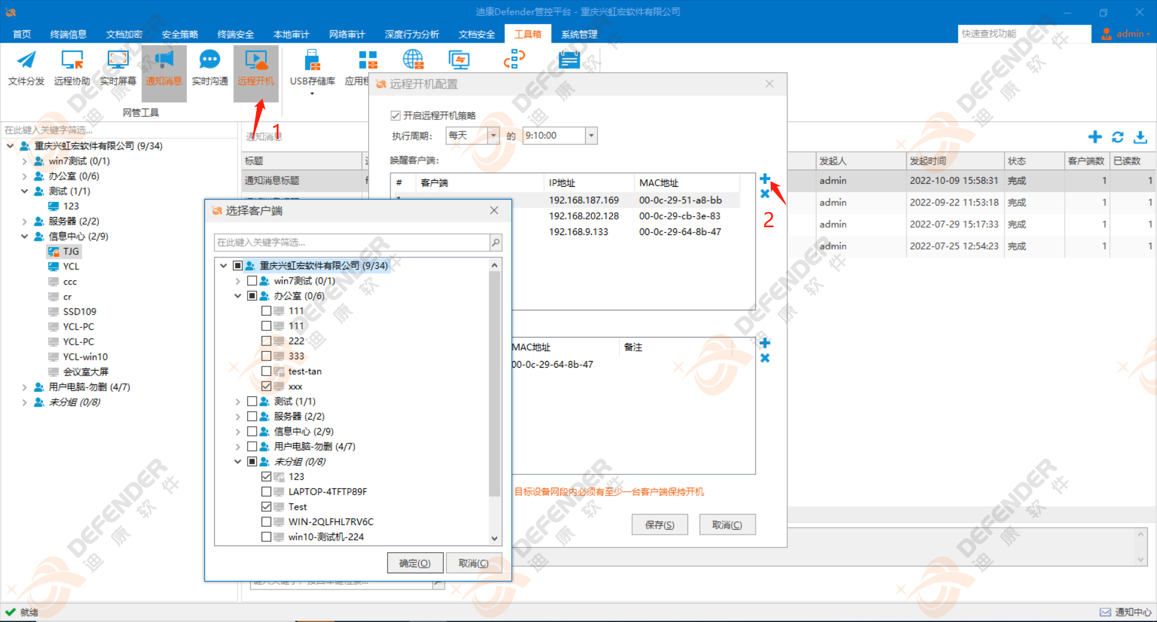Open the 文件分发 file distribution tool
Screen dimensions: 1157x622
click(26, 69)
